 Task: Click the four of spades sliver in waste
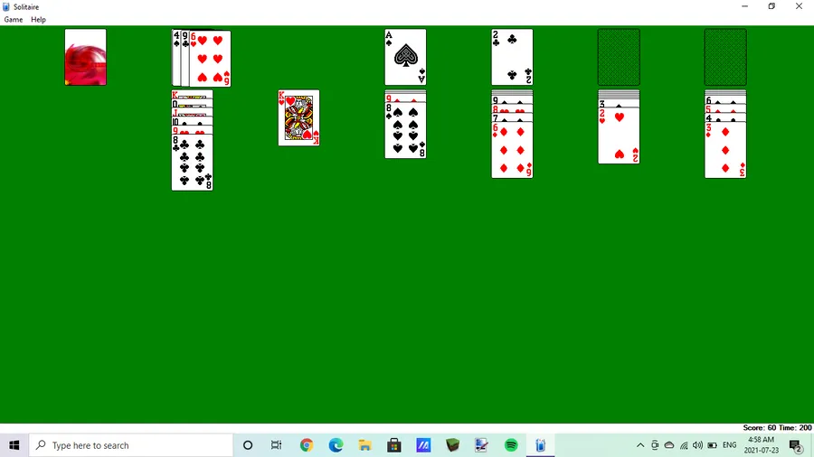(x=176, y=58)
